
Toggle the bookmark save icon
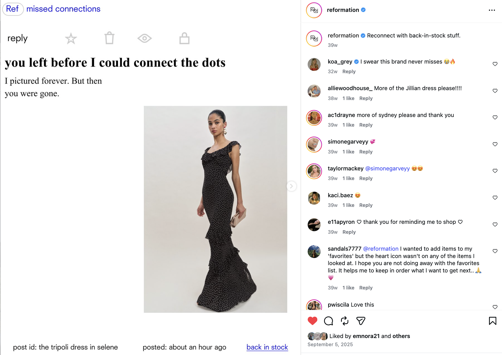click(x=493, y=321)
